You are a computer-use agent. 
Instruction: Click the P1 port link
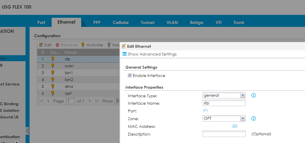[206, 111]
